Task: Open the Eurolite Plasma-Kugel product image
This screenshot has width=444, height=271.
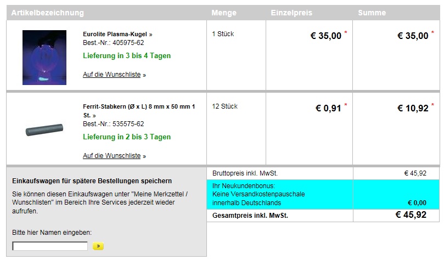Action: click(x=44, y=58)
